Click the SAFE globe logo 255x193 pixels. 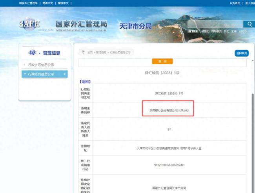(x=29, y=24)
